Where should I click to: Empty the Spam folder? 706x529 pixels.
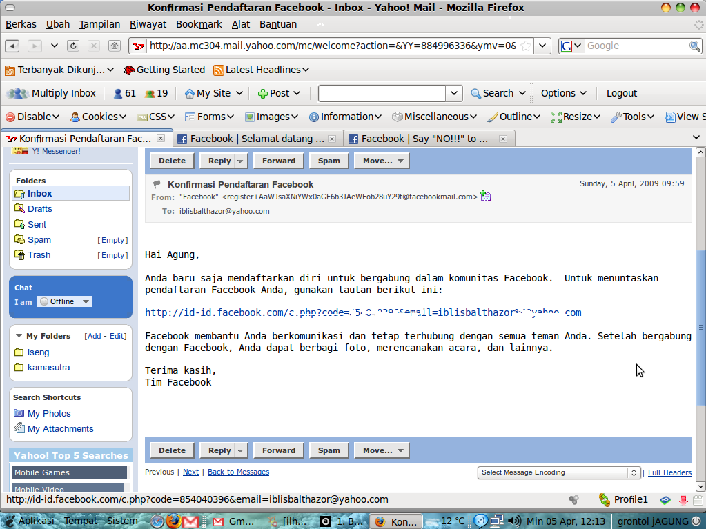click(x=113, y=240)
